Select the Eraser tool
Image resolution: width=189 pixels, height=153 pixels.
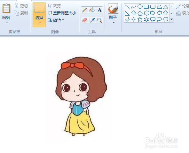[84, 20]
